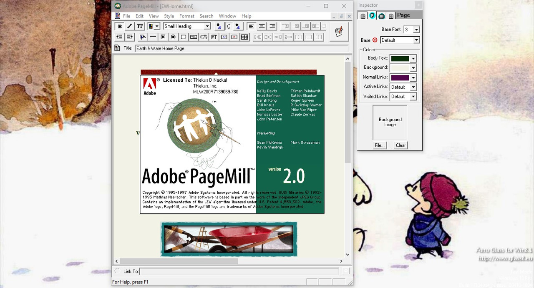Screen dimensions: 534x288
Task: Click the red Base target icon
Action: (375, 40)
